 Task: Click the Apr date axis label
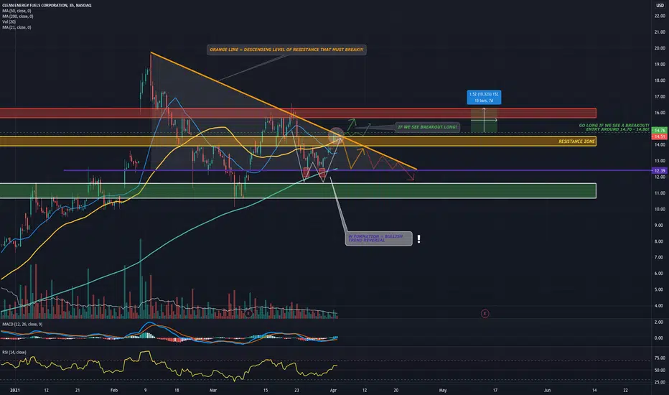click(333, 390)
